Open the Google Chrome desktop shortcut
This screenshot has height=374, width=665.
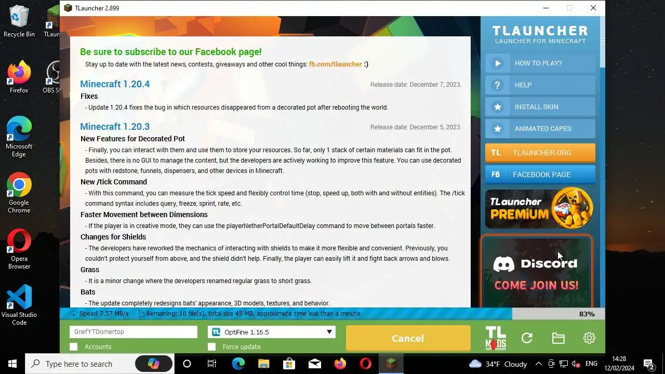coord(19,193)
